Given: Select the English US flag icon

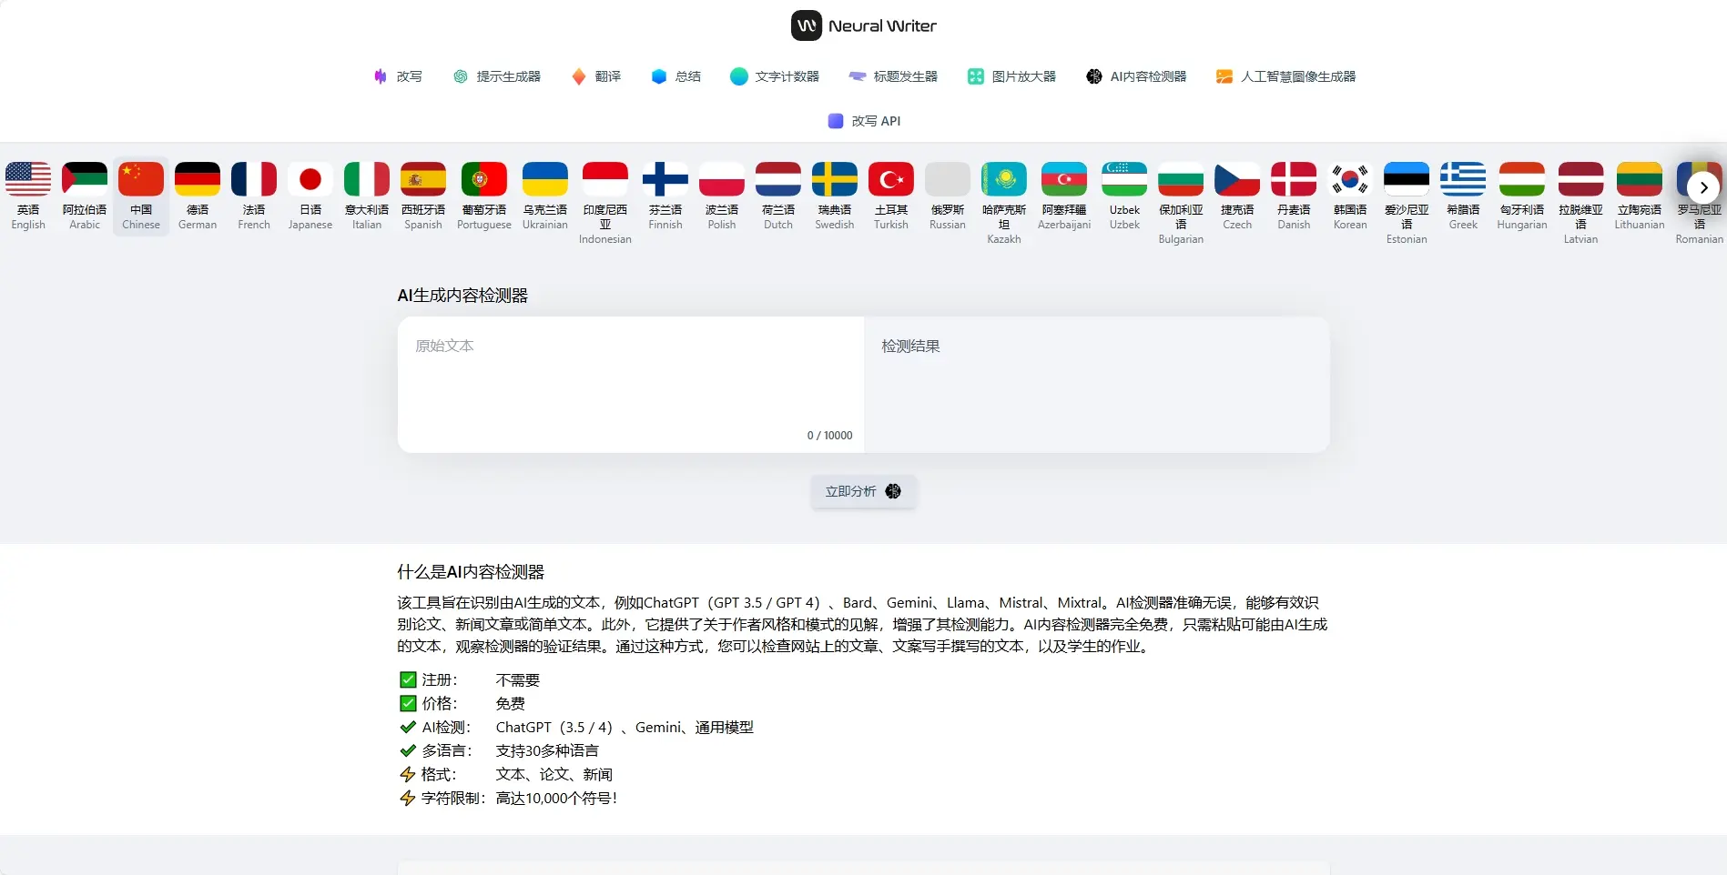Looking at the screenshot, I should coord(28,180).
